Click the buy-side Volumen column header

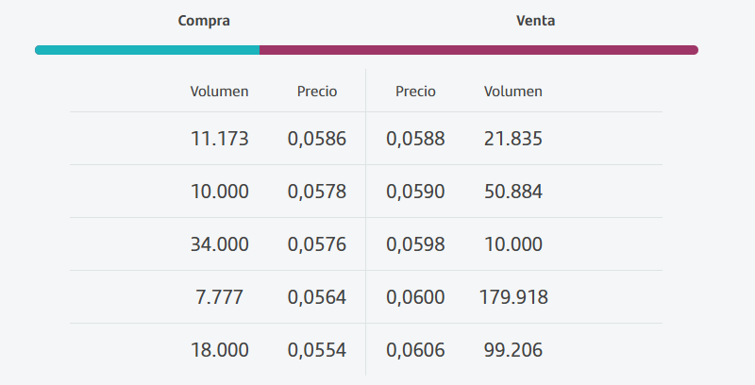pos(219,92)
